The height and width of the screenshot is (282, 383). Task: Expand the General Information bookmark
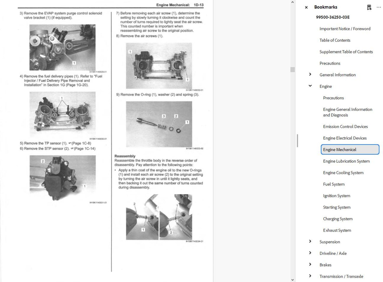(310, 75)
